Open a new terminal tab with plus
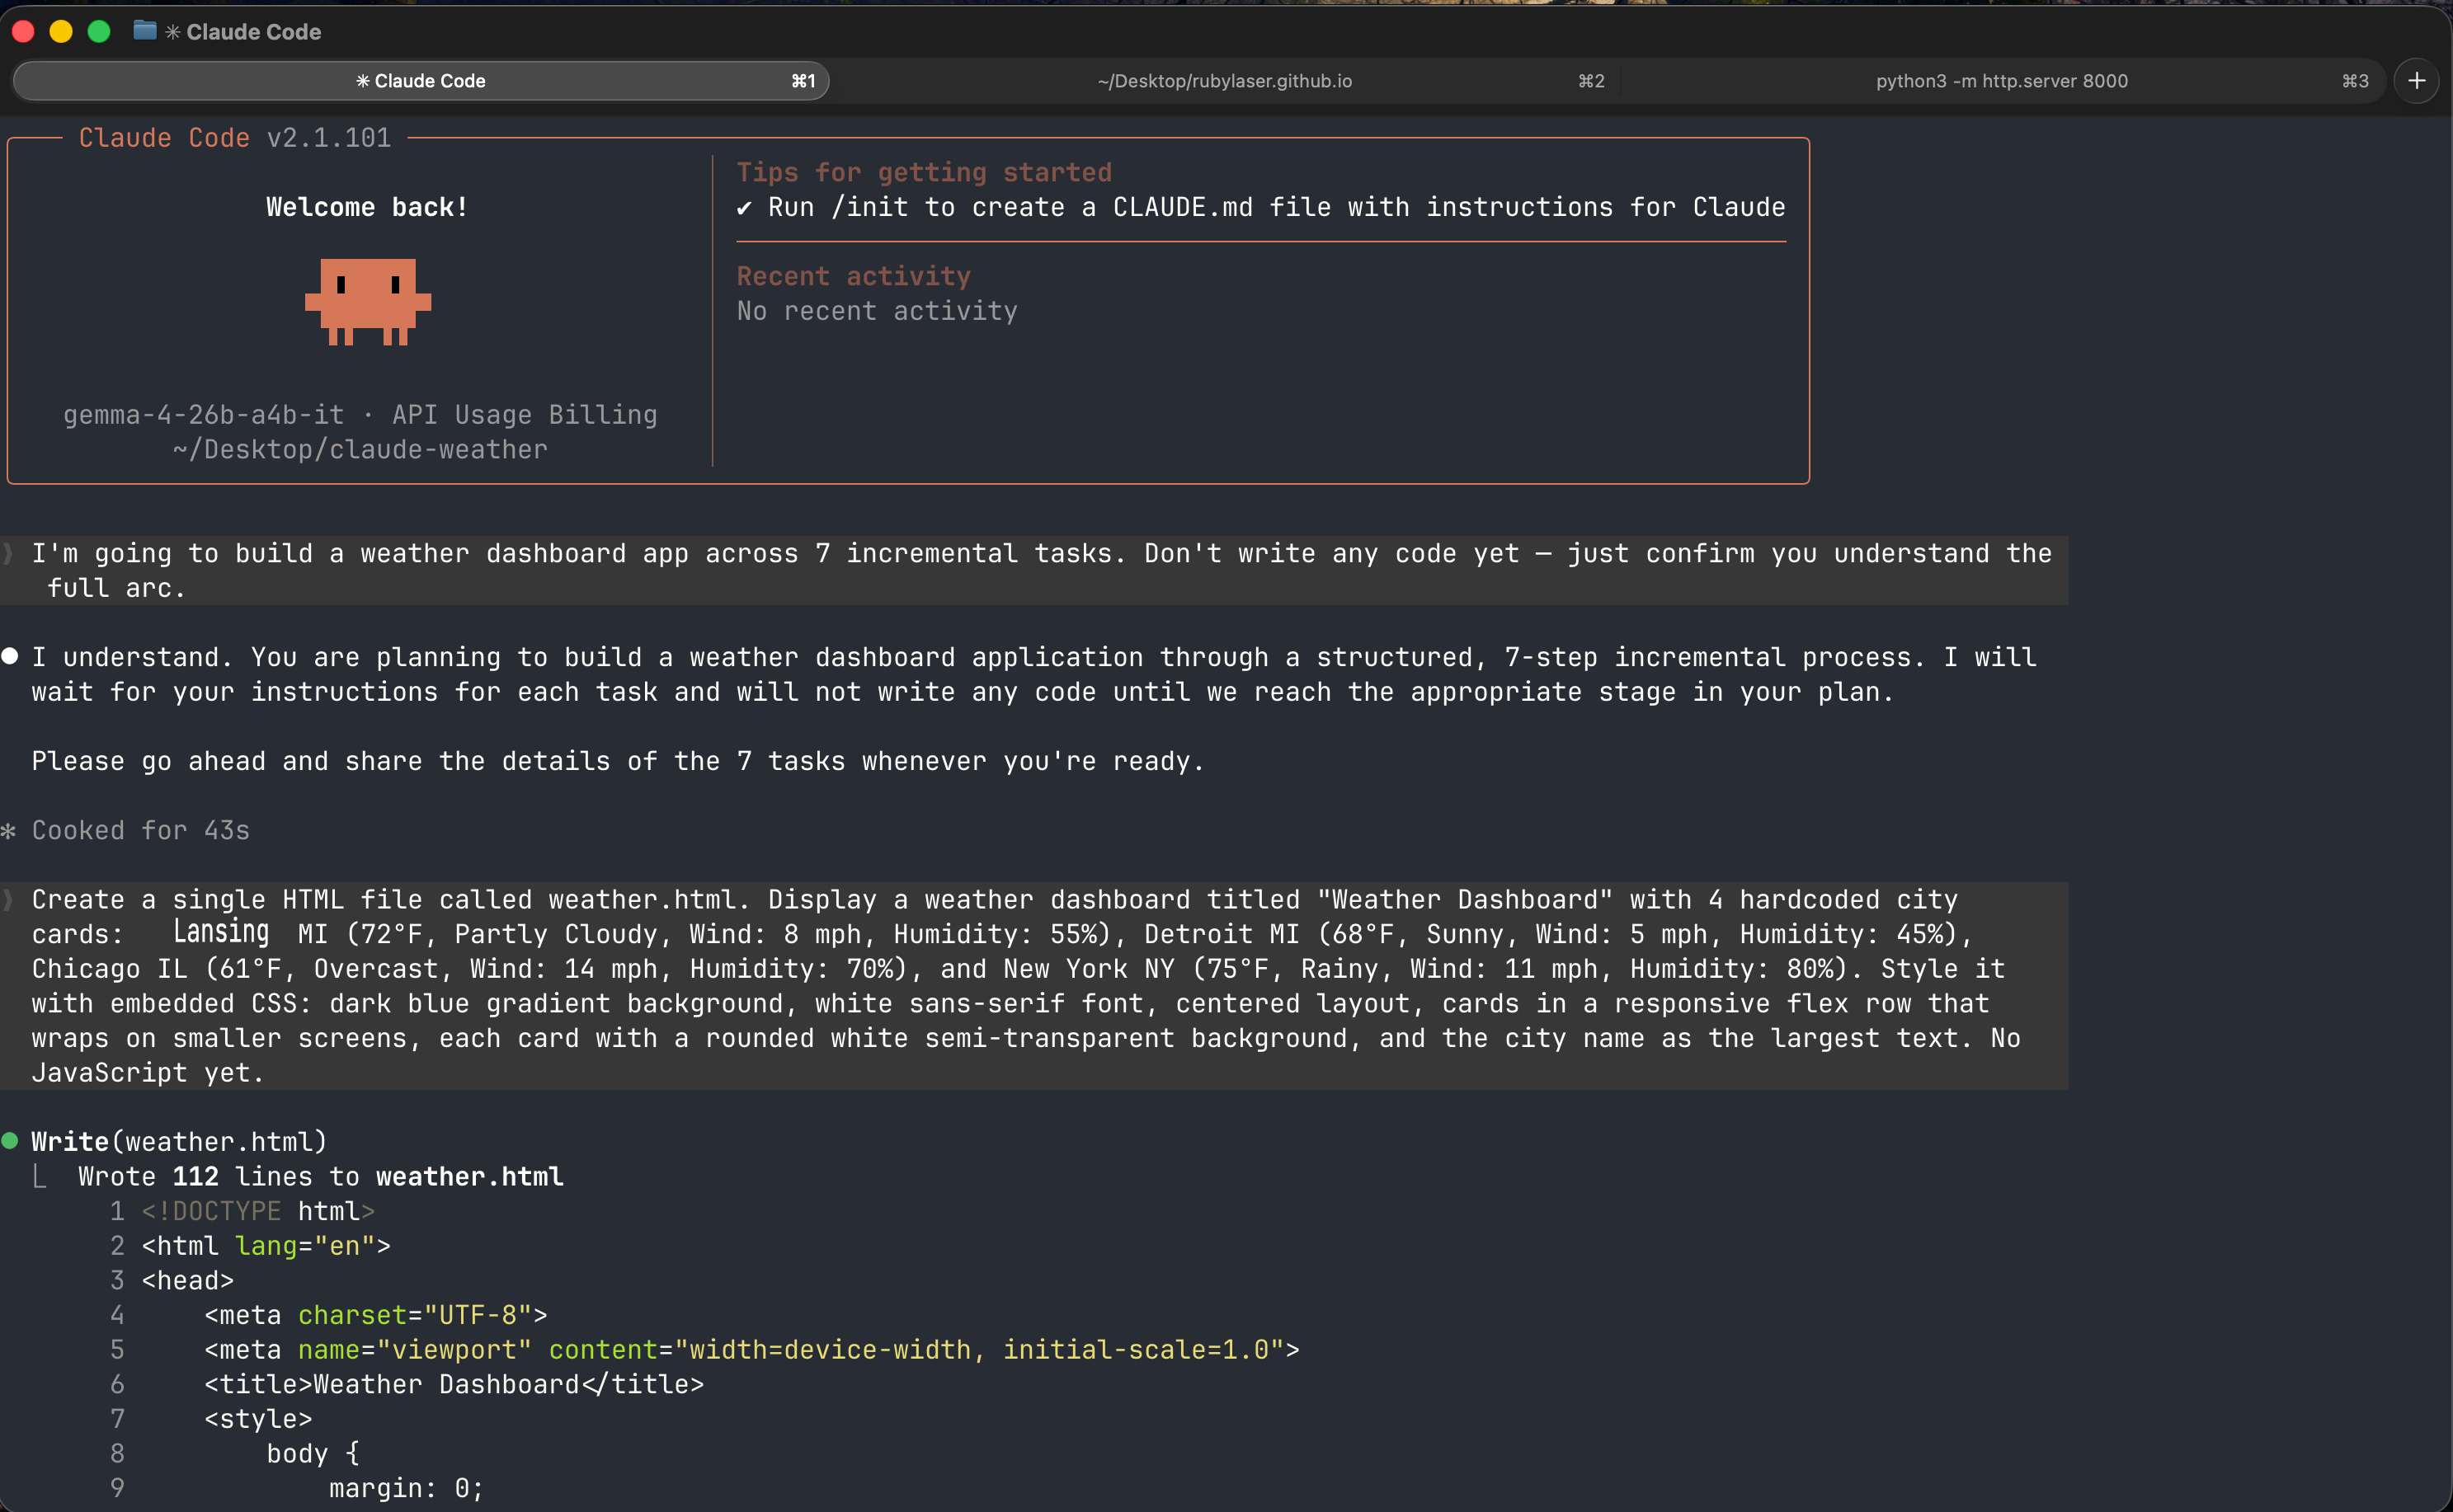 pos(2416,81)
